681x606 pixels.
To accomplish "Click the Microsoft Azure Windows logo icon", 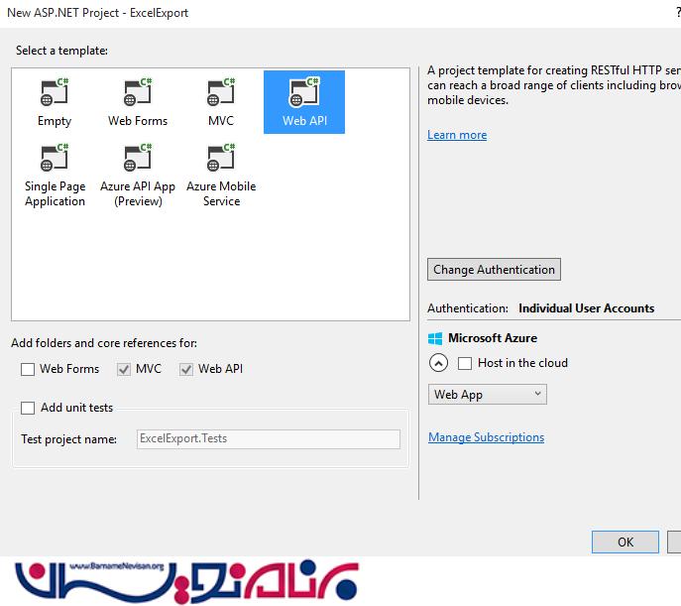I will [435, 338].
